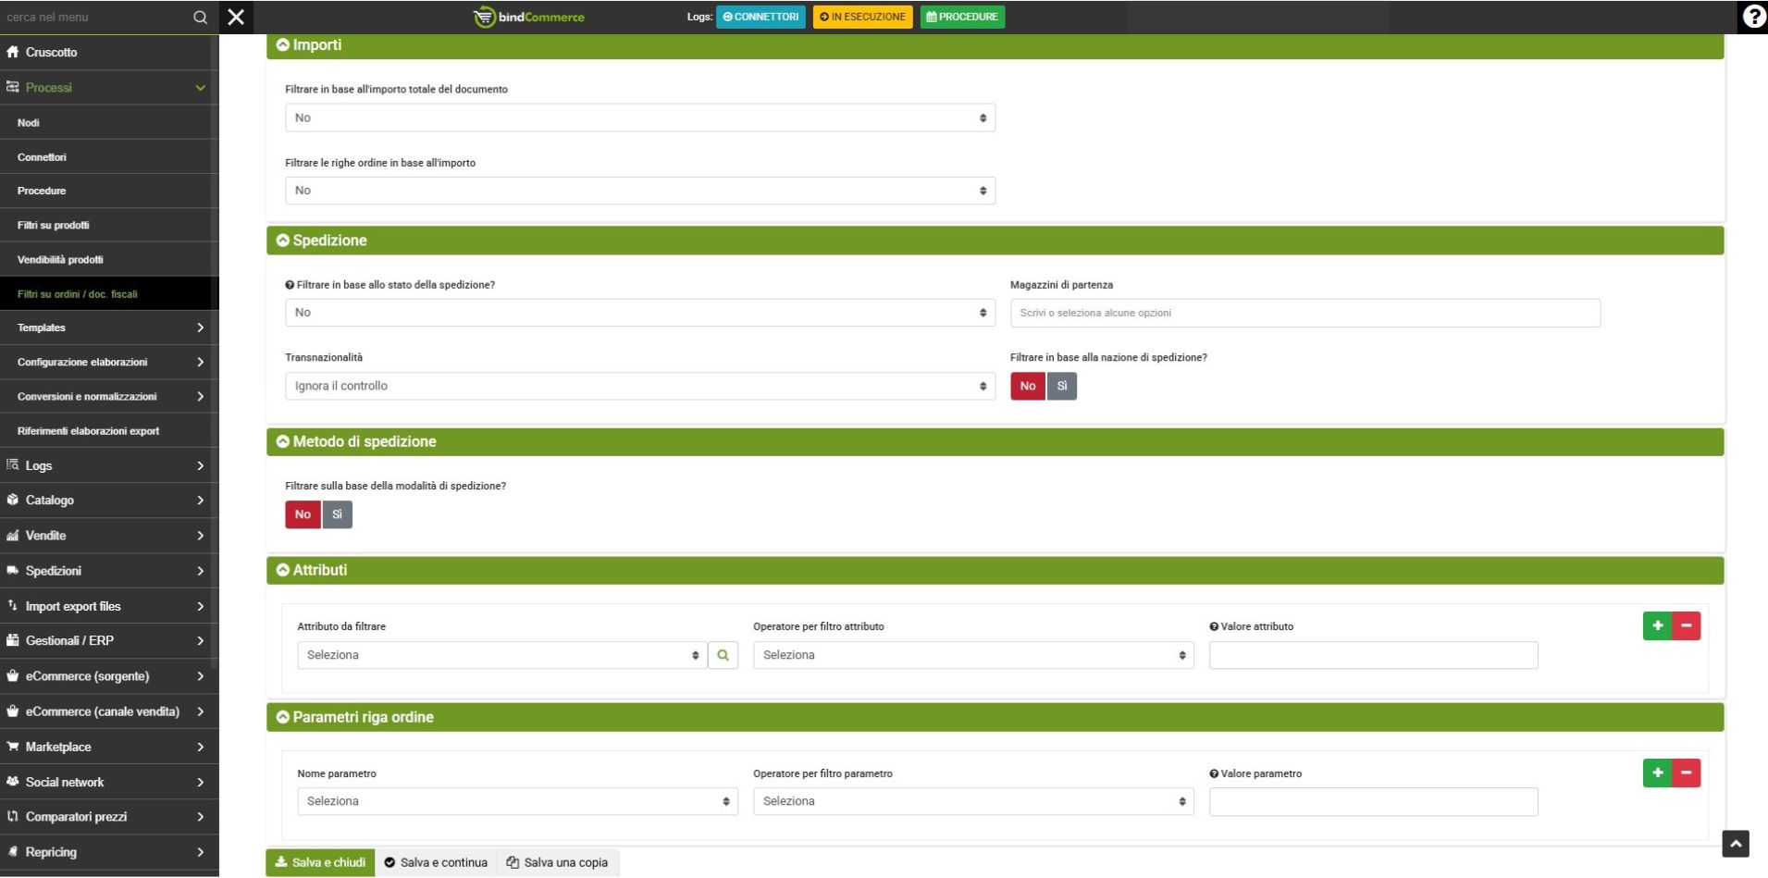The height and width of the screenshot is (878, 1768).
Task: Open the Operatore per filtro attributo dropdown
Action: 972,655
